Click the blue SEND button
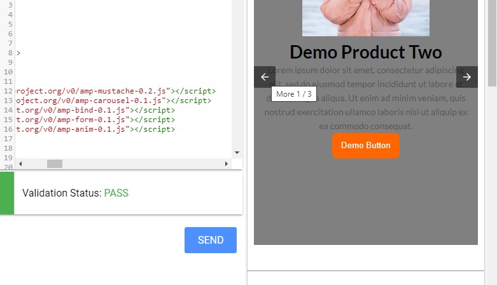 point(211,240)
